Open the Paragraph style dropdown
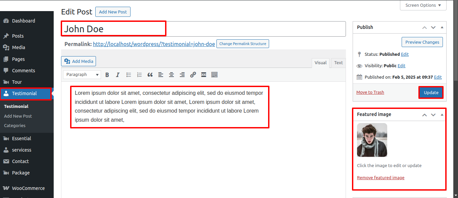 pyautogui.click(x=82, y=74)
